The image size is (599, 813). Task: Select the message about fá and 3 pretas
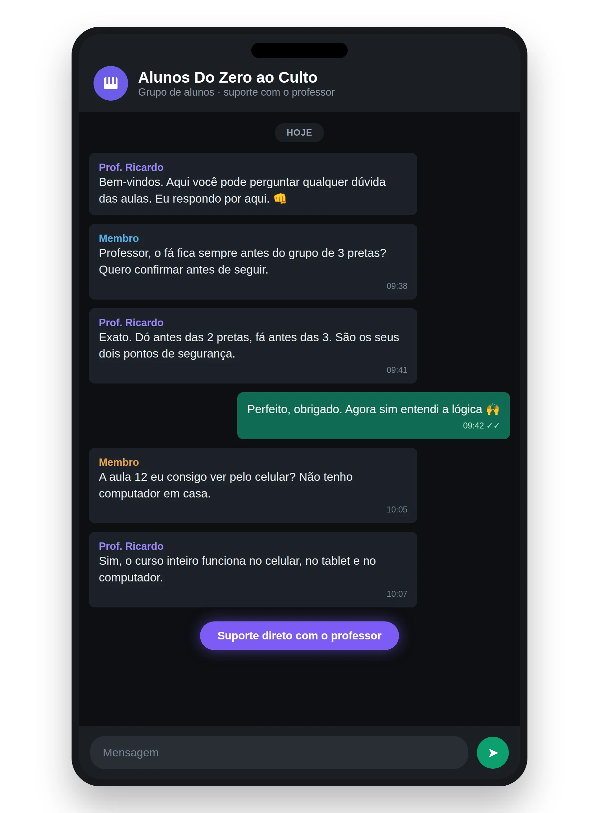[x=253, y=262]
